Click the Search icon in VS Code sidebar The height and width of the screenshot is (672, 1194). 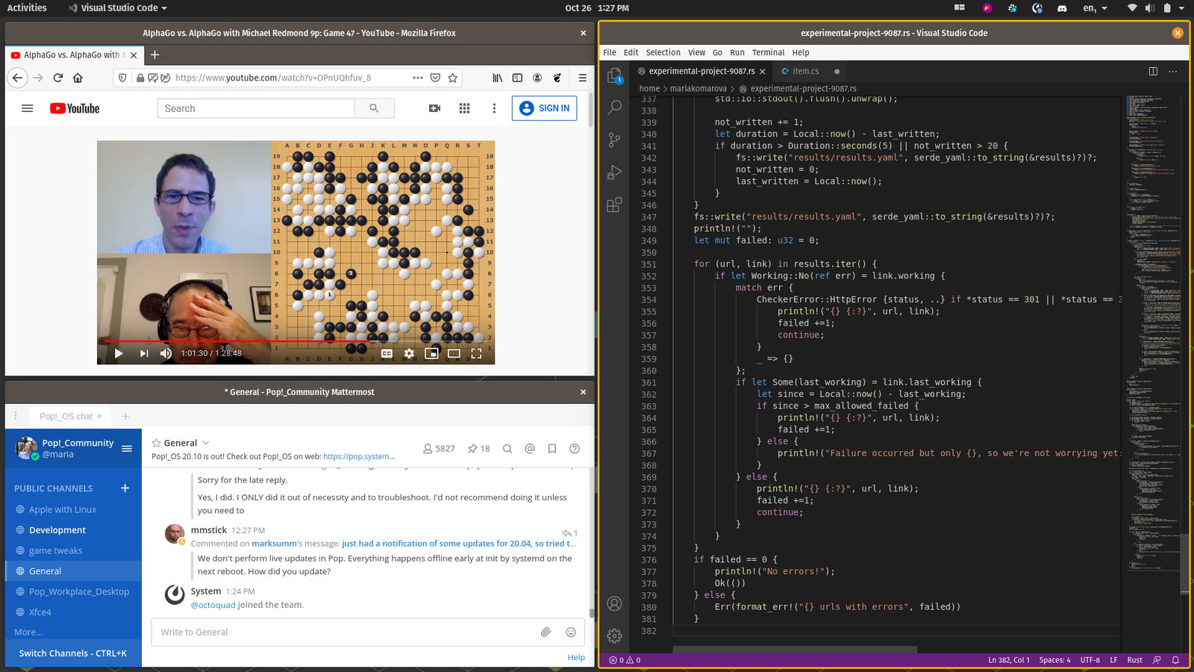tap(614, 108)
